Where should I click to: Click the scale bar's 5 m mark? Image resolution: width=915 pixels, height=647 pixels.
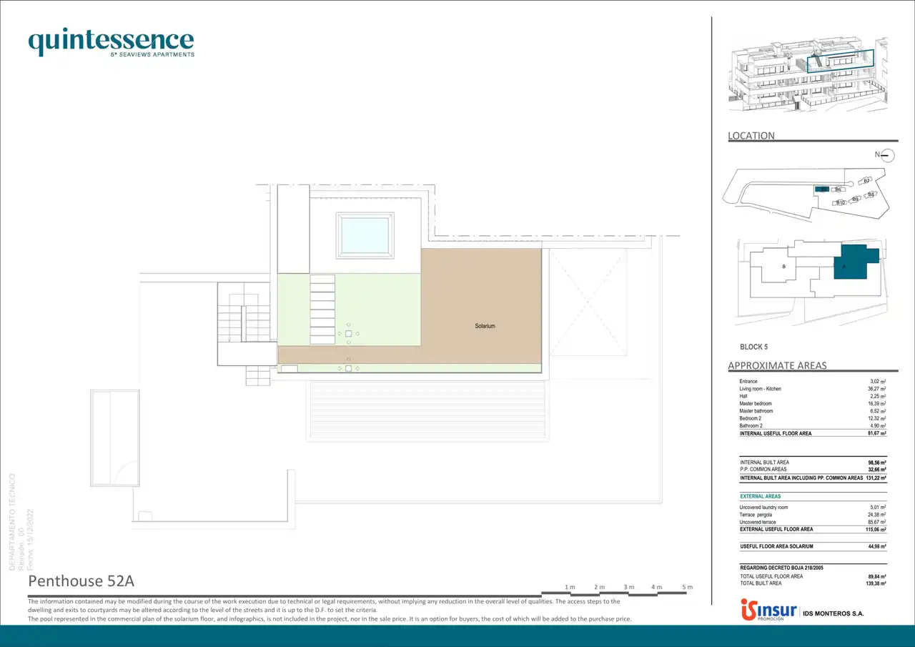[x=688, y=588]
